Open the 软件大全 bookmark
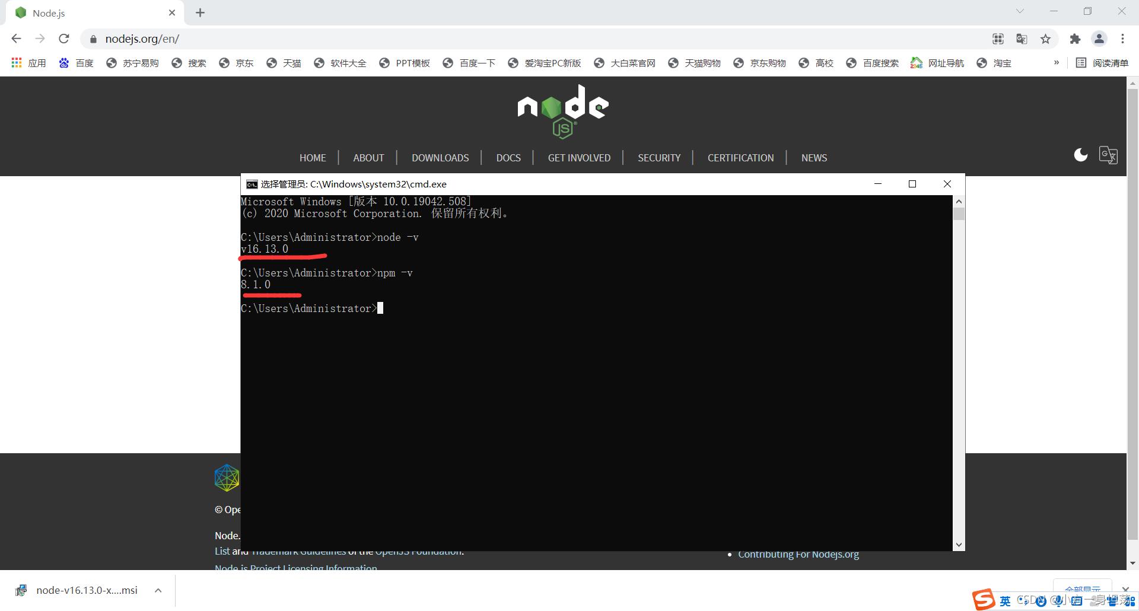Viewport: 1139px width, 611px height. 340,63
